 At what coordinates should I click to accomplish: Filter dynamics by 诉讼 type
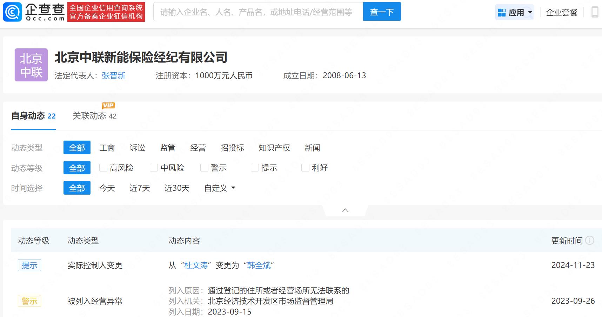(x=137, y=148)
